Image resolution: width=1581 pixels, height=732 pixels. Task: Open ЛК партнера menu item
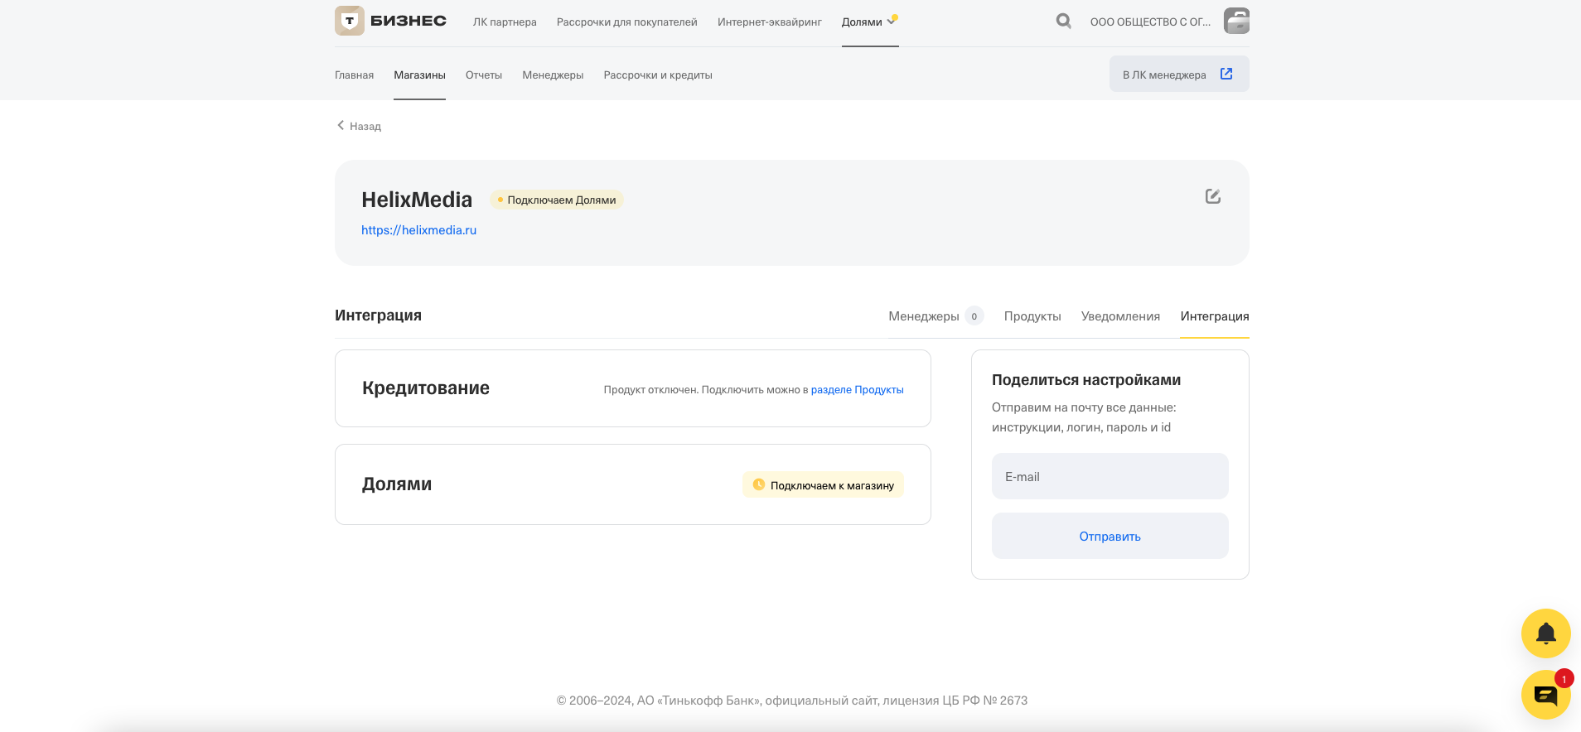point(505,22)
